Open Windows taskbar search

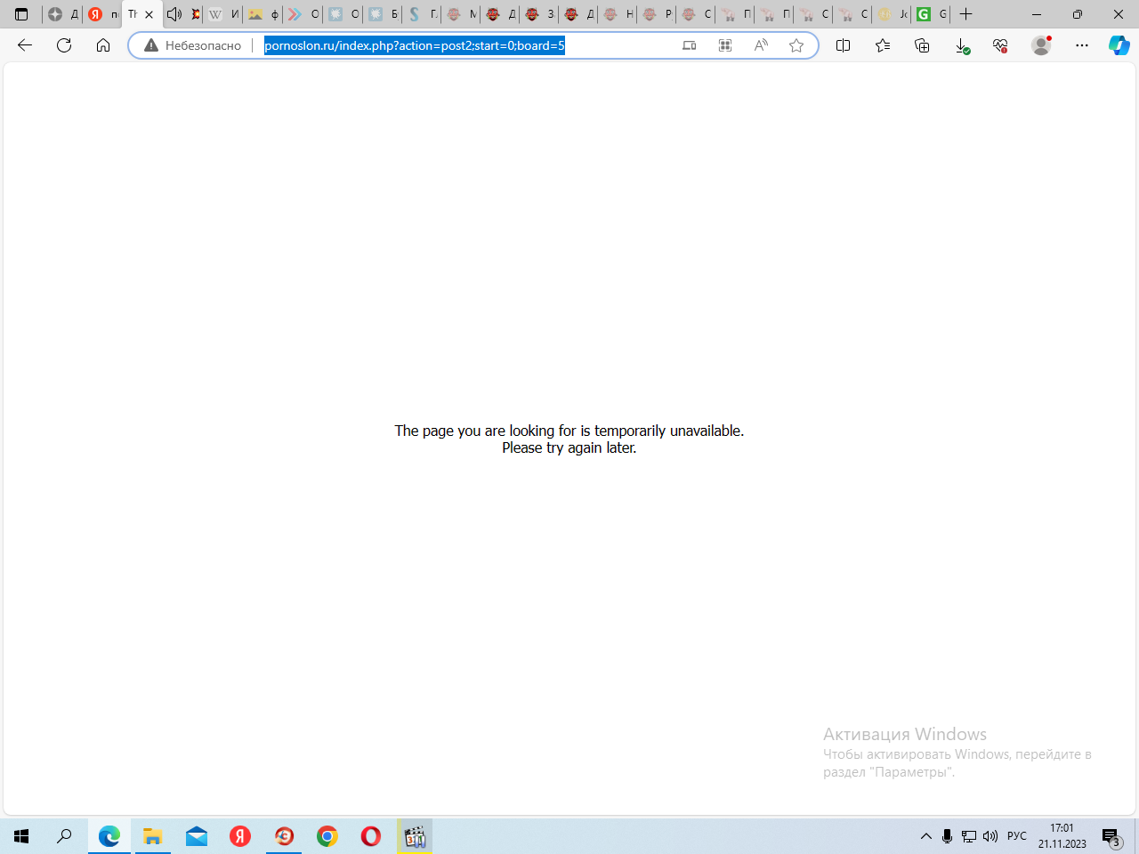(64, 836)
